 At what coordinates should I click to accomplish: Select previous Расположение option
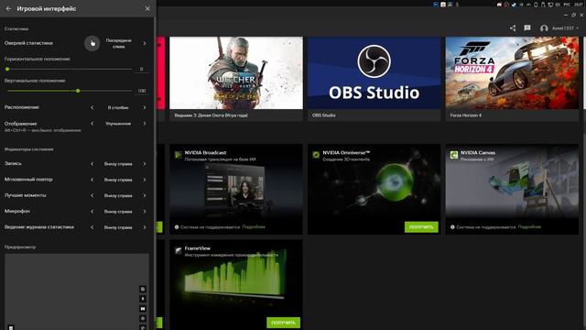[x=92, y=108]
